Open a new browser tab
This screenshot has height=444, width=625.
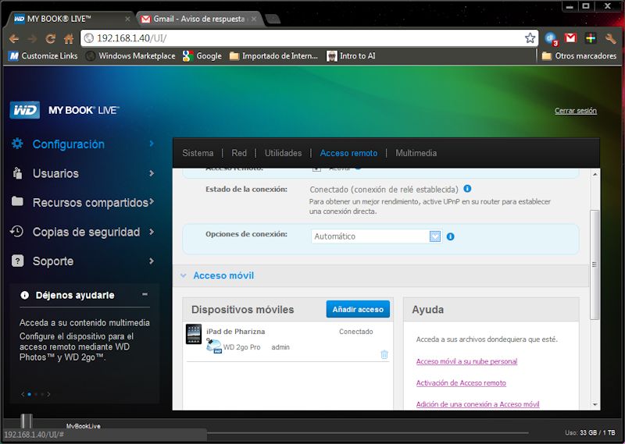[x=273, y=19]
